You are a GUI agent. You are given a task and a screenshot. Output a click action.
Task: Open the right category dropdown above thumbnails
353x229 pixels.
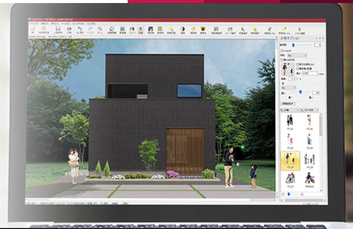pyautogui.click(x=310, y=109)
